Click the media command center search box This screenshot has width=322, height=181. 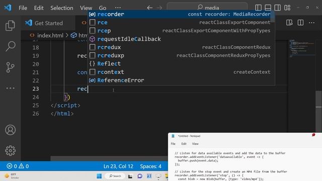pos(207,8)
